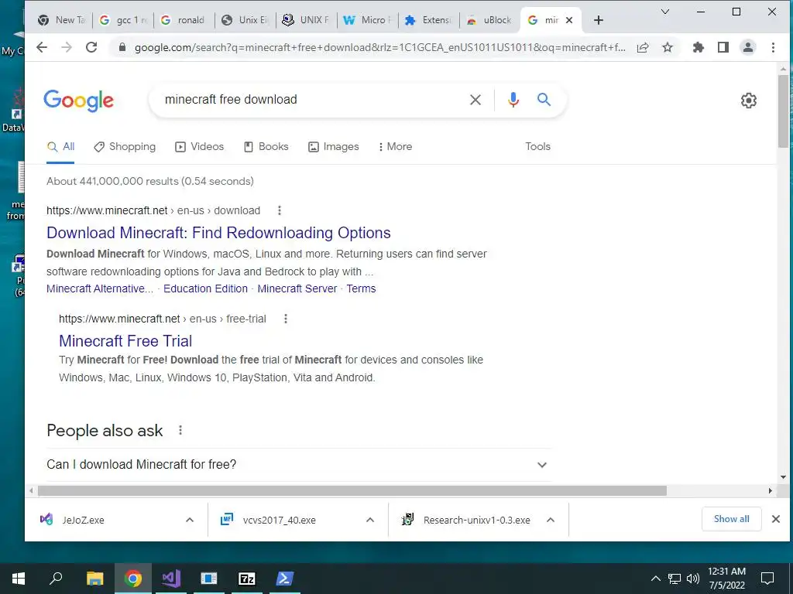Screen dimensions: 793x594
Task: Click Show all downloads button
Action: click(x=731, y=519)
